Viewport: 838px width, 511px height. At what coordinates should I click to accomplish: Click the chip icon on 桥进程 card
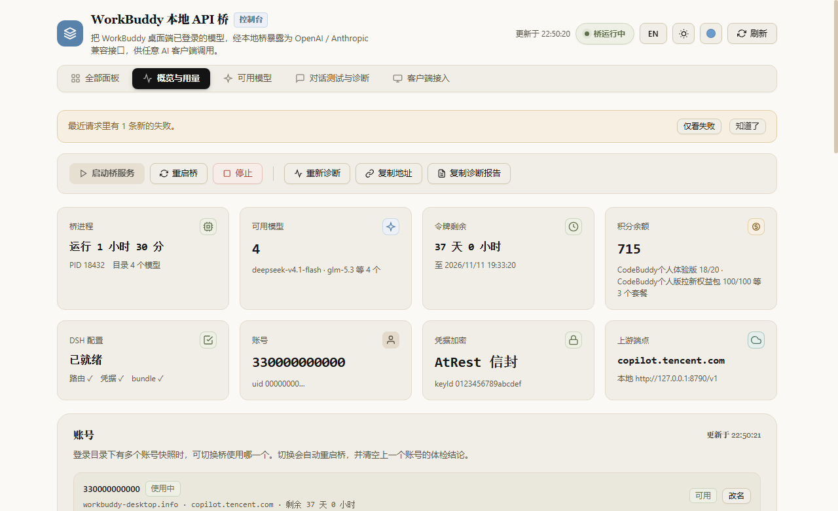click(208, 227)
